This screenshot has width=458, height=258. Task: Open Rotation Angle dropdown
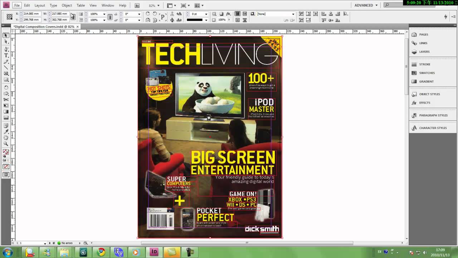[139, 14]
